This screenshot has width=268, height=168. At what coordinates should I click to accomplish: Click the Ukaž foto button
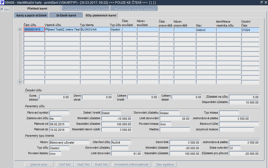[84, 165]
